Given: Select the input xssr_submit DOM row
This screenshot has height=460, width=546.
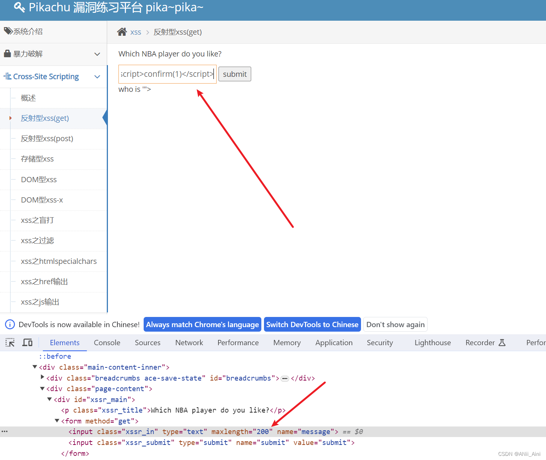Looking at the screenshot, I should click(273, 443).
